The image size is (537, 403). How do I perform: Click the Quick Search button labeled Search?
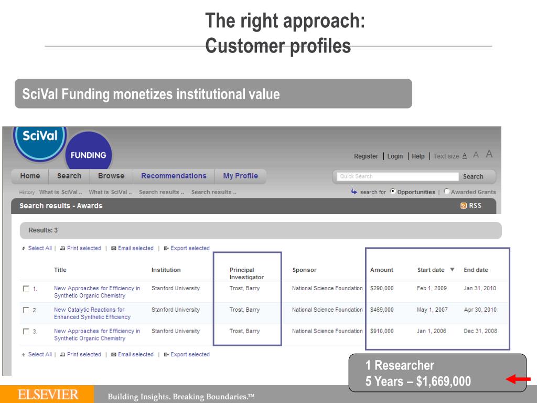coord(473,176)
